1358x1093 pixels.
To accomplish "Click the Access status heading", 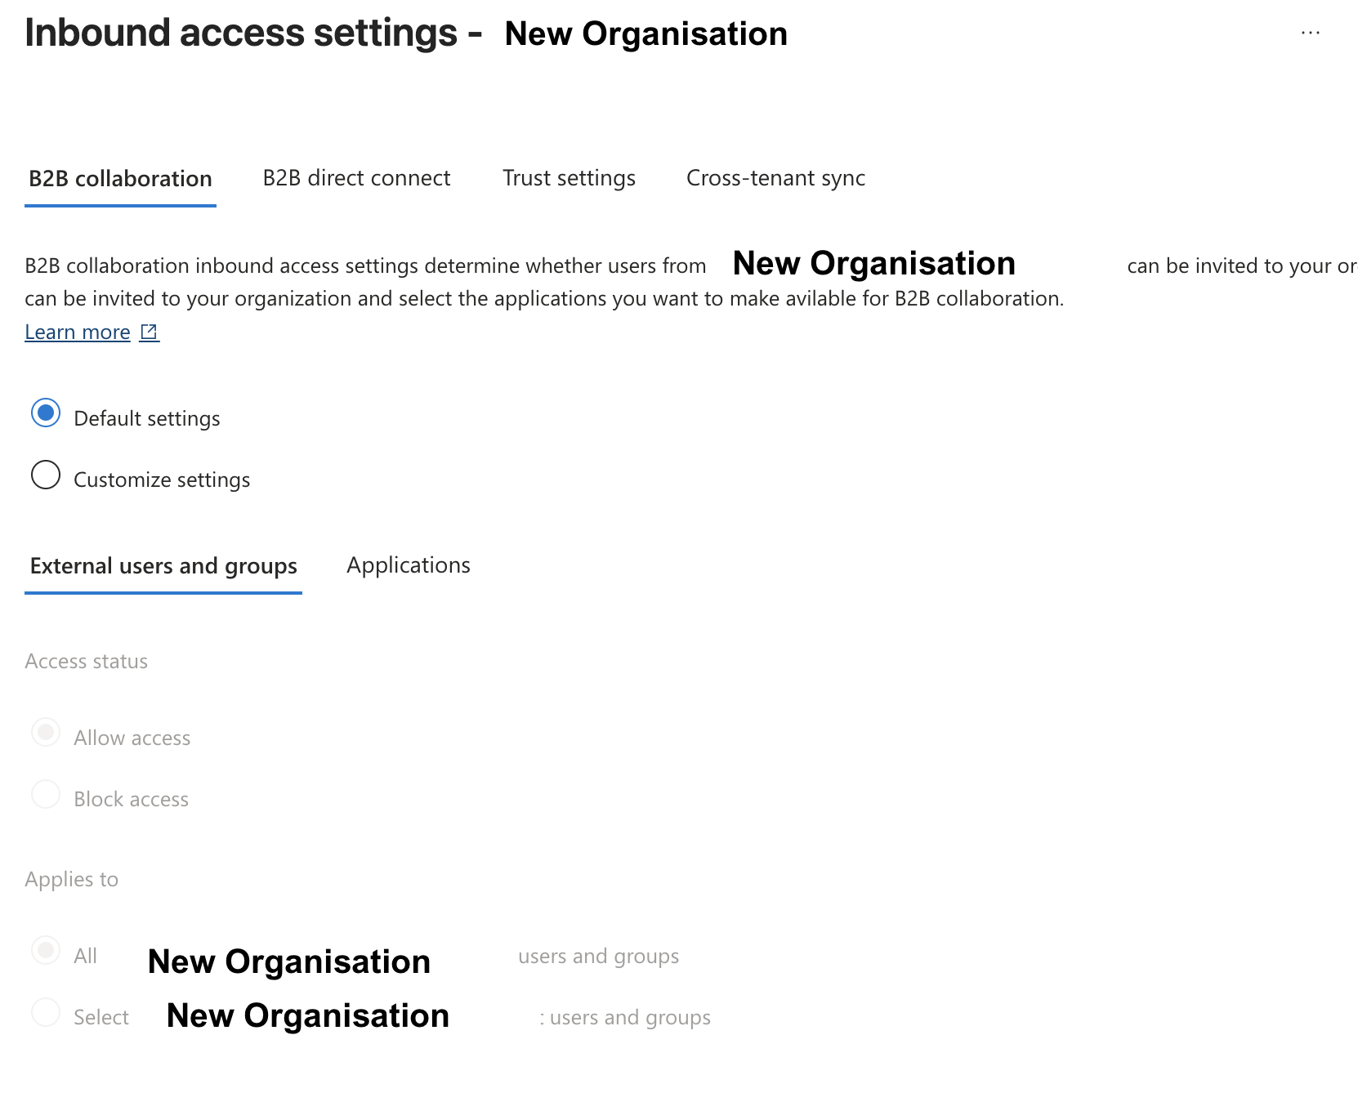I will coord(86,661).
